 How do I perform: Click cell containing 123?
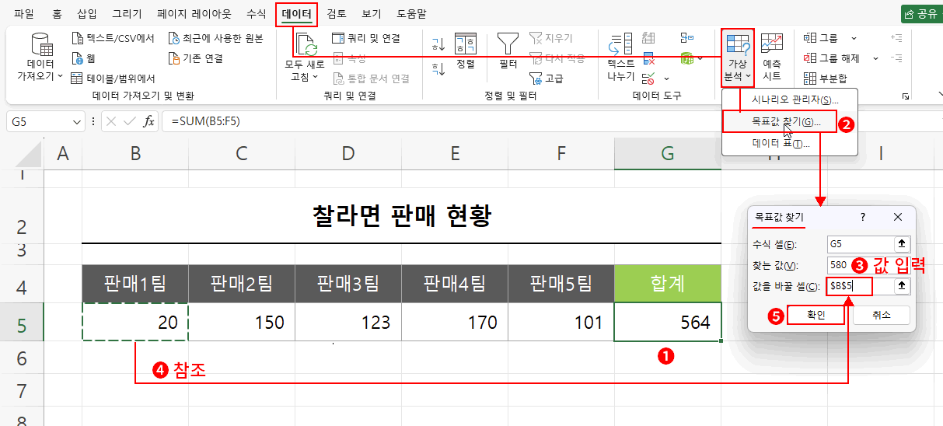pos(348,322)
